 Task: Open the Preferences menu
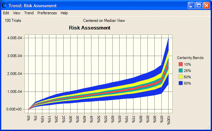pyautogui.click(x=47, y=13)
